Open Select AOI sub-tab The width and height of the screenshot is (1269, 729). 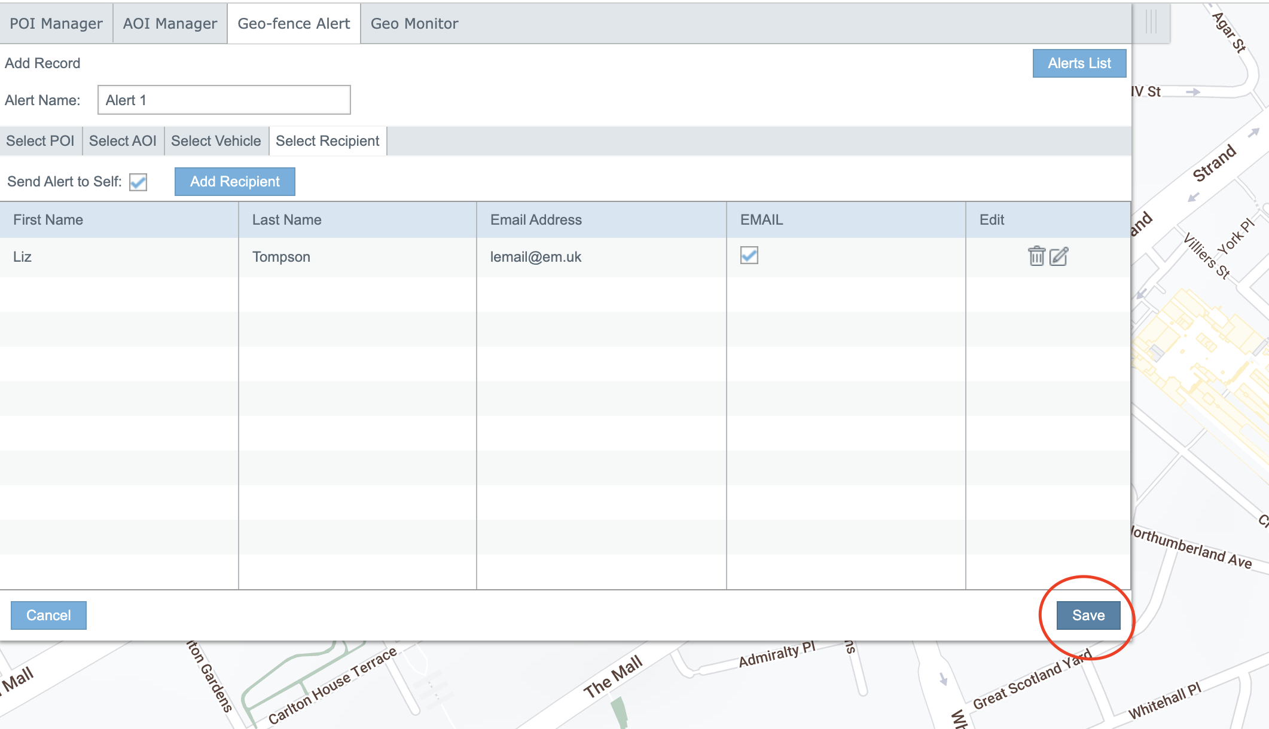123,141
